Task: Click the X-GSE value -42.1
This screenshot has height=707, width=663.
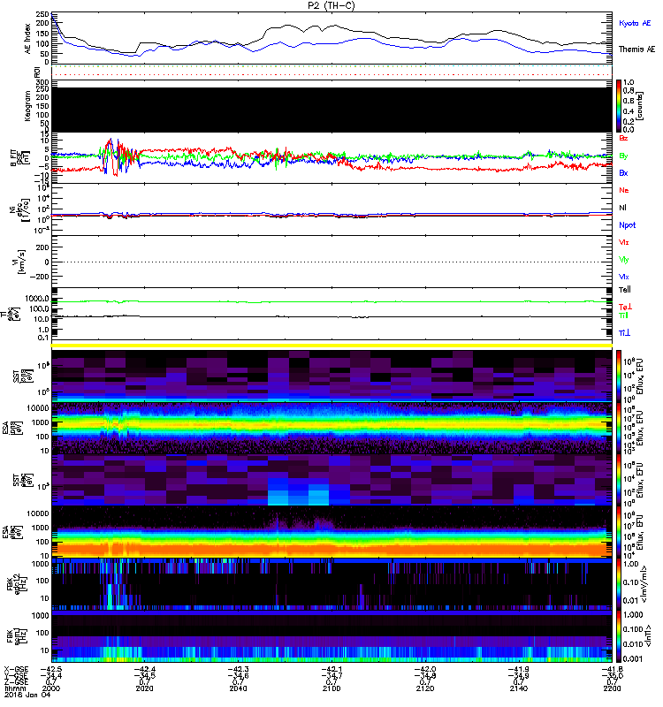Action: point(331,669)
